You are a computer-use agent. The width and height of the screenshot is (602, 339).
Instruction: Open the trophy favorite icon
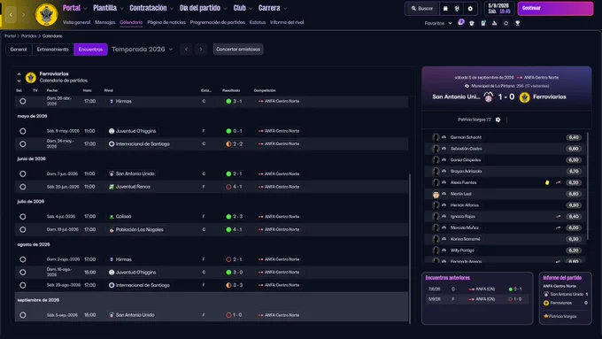click(x=518, y=23)
